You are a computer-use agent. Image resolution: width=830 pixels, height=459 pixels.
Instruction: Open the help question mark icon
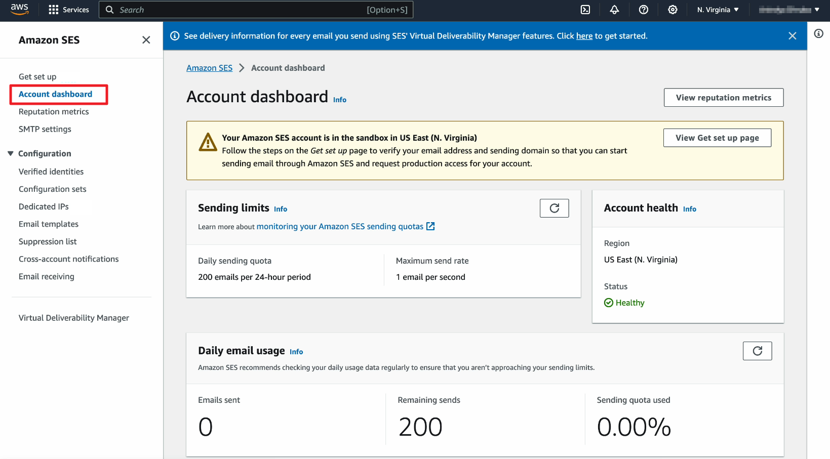point(643,10)
